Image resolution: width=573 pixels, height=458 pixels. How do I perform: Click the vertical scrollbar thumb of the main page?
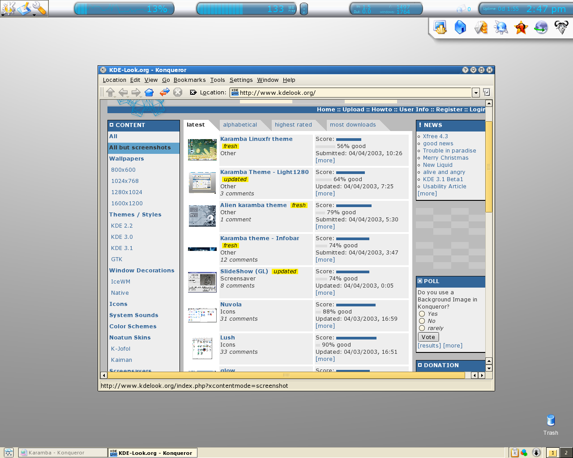[489, 167]
